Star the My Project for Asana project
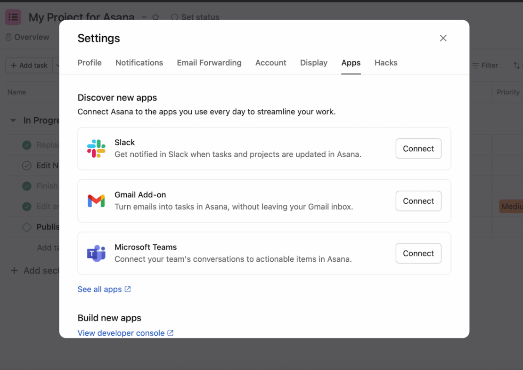523x370 pixels. point(155,17)
